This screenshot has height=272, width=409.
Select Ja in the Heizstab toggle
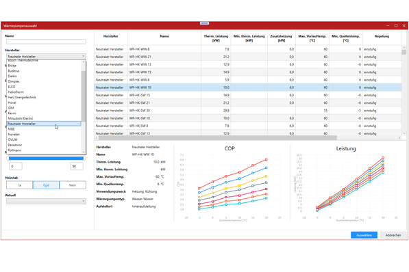[x=20, y=185]
